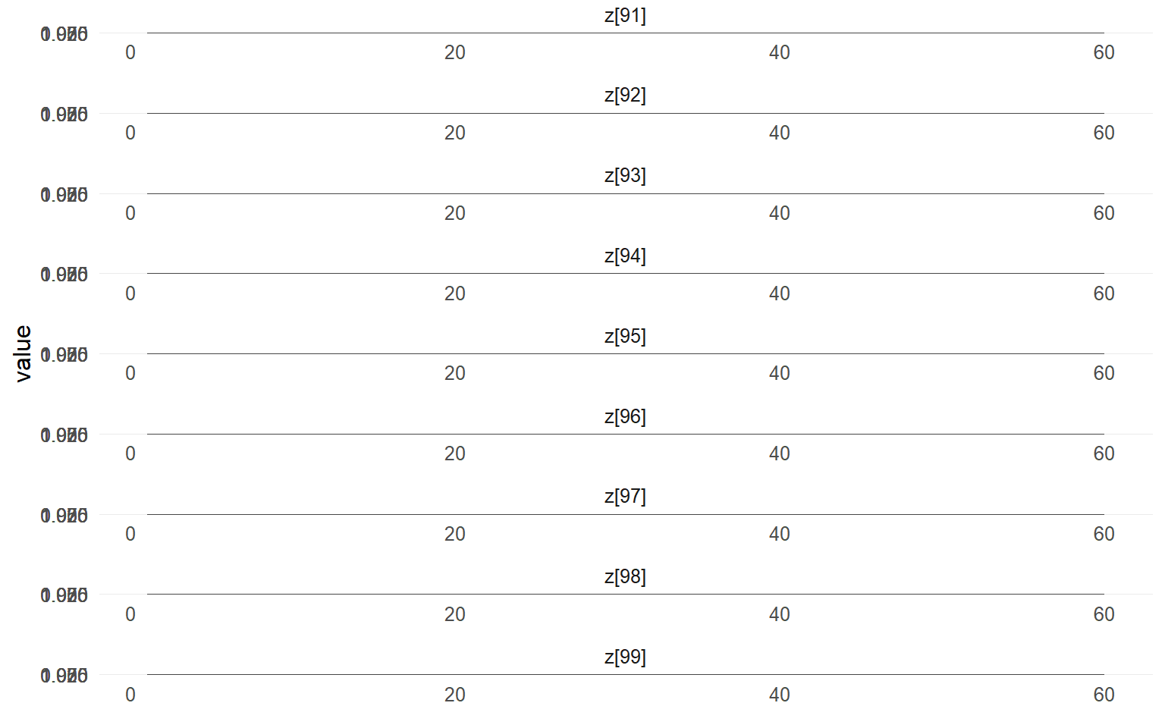
Task: Click x-axis tick 40 under z[99]
Action: (780, 695)
